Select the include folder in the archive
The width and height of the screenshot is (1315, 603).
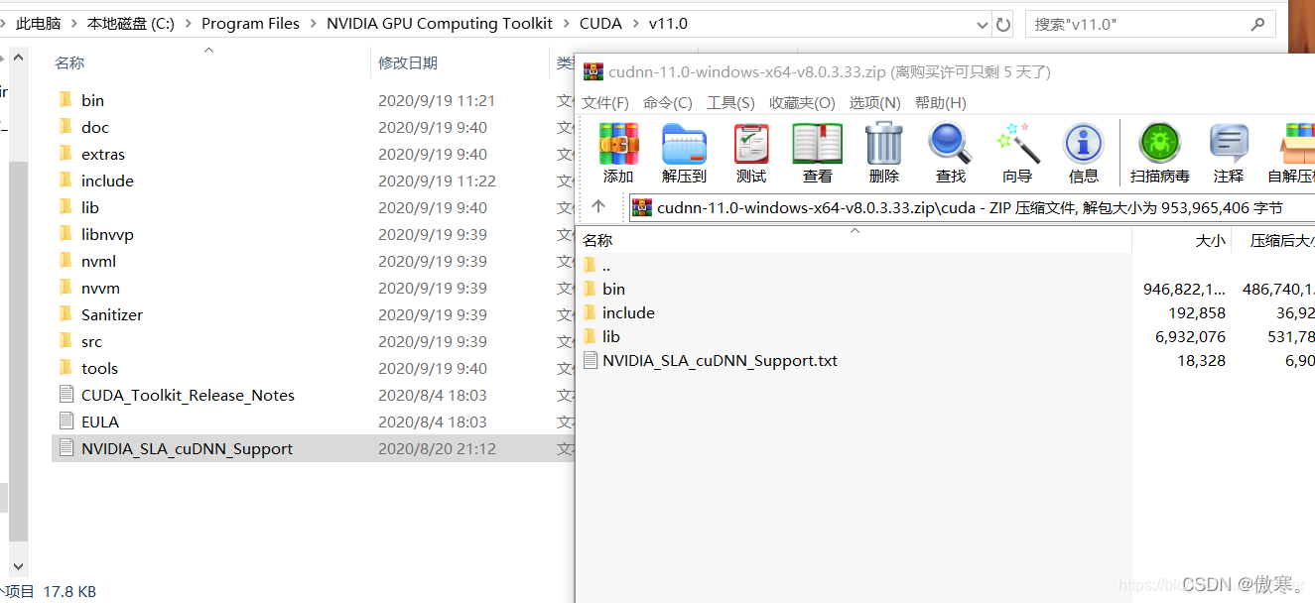(628, 313)
